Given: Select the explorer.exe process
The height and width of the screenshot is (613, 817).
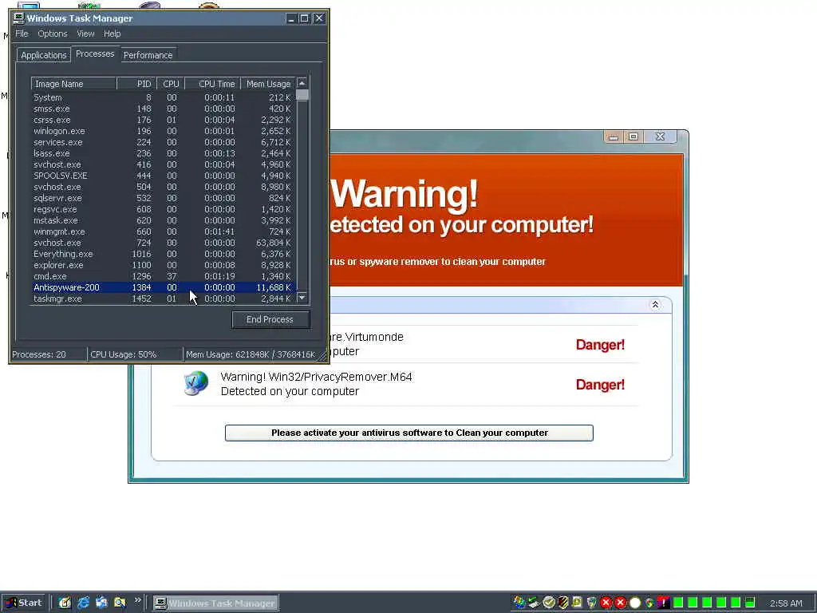Looking at the screenshot, I should 163,265.
